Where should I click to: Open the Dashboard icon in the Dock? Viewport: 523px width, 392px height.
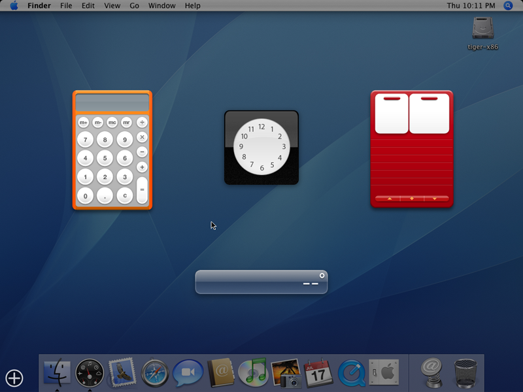tap(90, 373)
